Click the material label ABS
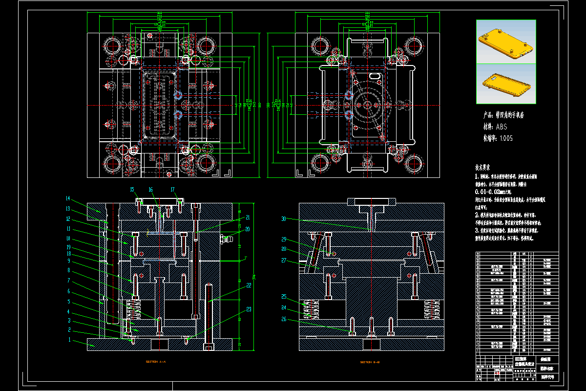This screenshot has height=391, width=586. (x=501, y=127)
